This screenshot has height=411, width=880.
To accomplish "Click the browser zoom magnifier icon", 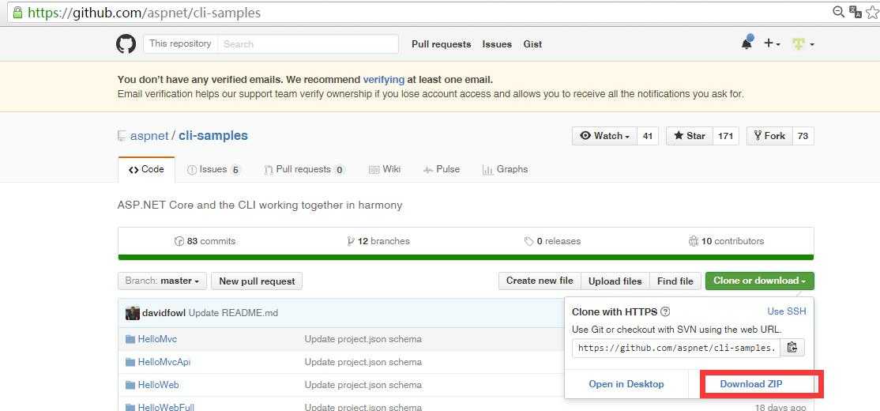I will pyautogui.click(x=838, y=12).
